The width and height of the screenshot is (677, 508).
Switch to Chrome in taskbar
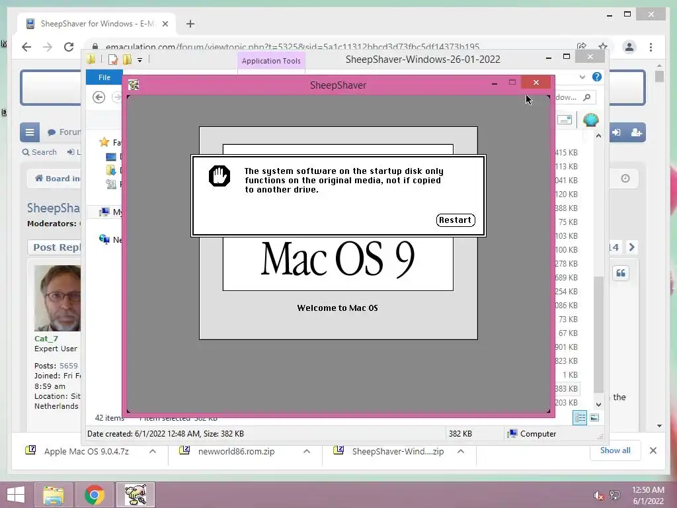pyautogui.click(x=94, y=495)
